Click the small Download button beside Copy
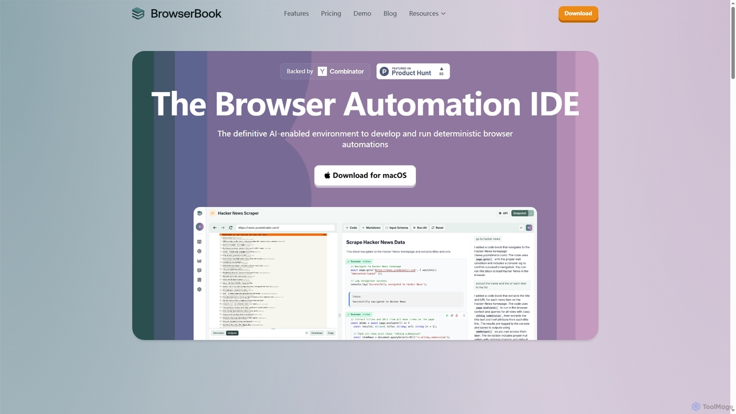 click(x=317, y=333)
